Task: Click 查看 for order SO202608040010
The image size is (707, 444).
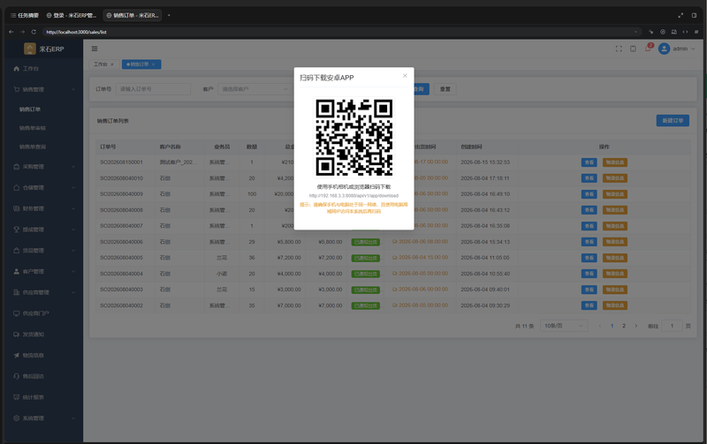Action: pos(589,178)
